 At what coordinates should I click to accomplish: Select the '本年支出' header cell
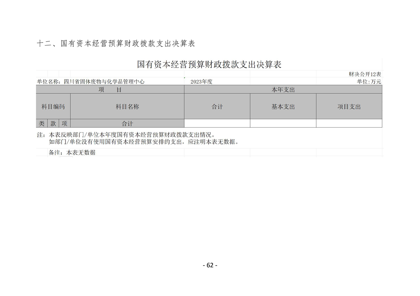(x=283, y=90)
